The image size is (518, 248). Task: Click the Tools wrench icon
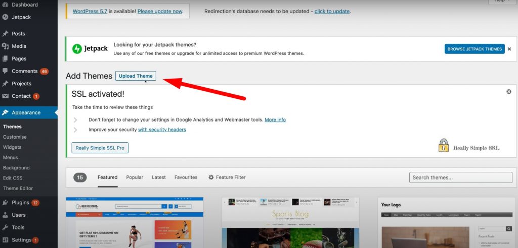pos(5,227)
